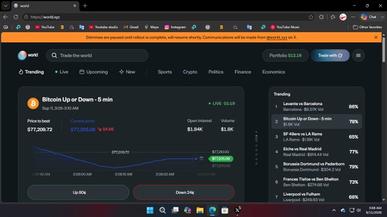Open tab actions menu chevron
This screenshot has width=387, height=217.
[6, 6]
